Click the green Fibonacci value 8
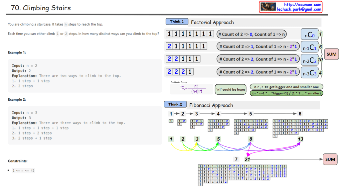Viewport: 340px width, 189px height. click(251, 139)
